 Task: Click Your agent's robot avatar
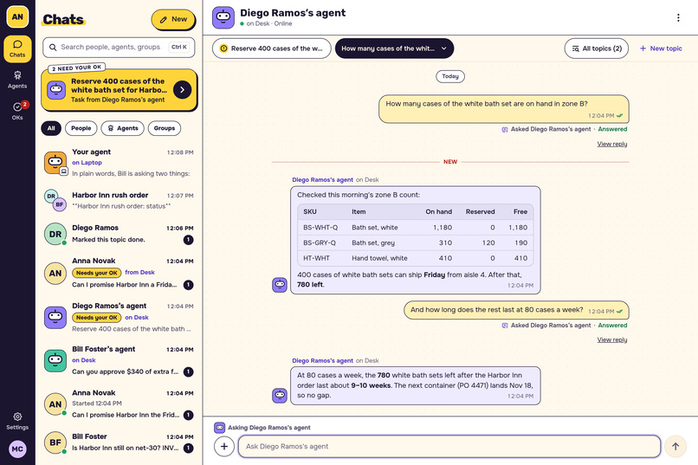click(x=55, y=163)
